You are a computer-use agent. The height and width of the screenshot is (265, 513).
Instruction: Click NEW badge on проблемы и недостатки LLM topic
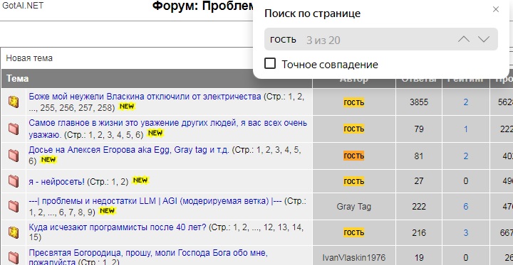click(107, 211)
